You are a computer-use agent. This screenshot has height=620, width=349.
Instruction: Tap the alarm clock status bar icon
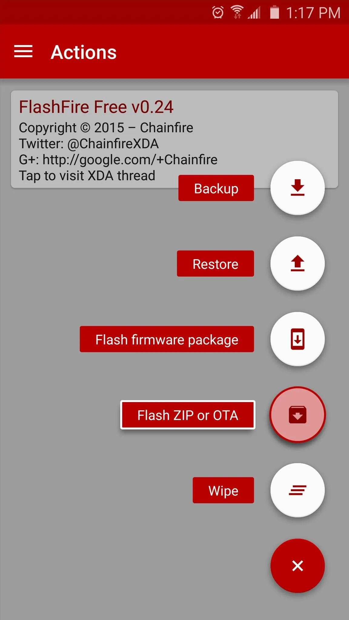pos(218,13)
